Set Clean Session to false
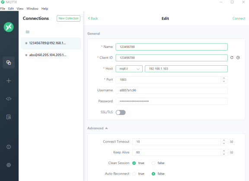 pyautogui.click(x=153, y=163)
